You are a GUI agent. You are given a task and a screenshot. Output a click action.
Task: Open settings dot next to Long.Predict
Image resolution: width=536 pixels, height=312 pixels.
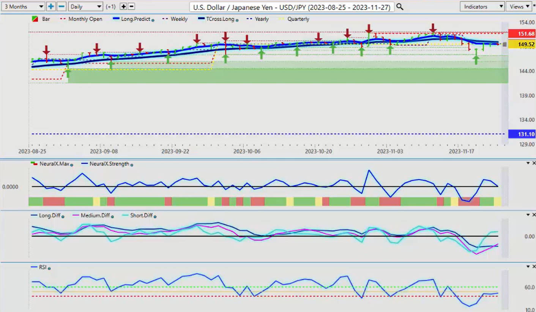pyautogui.click(x=153, y=20)
